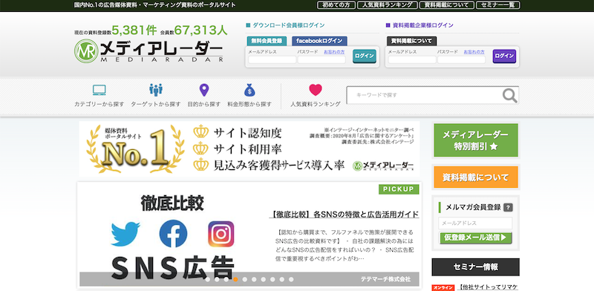Open the orange 資料掲載について banner
Screen dimensions: 594x291
point(476,177)
